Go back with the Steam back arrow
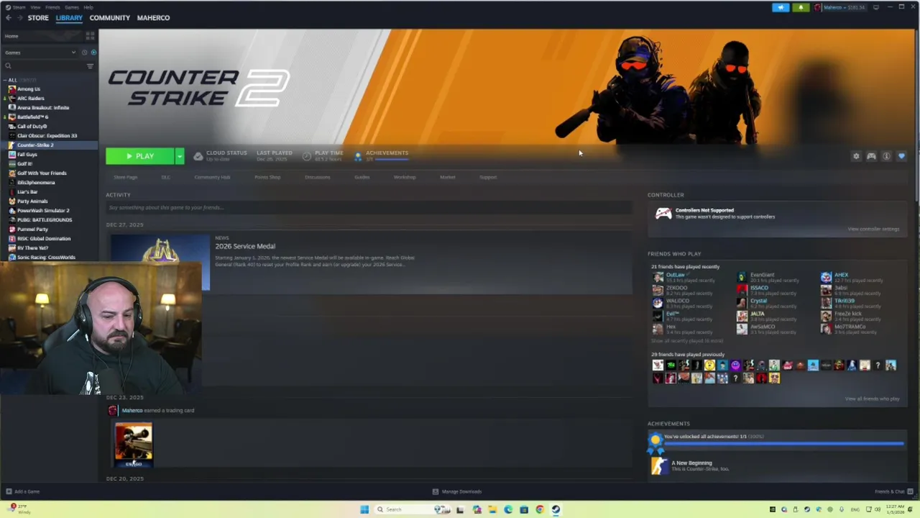 tap(8, 18)
